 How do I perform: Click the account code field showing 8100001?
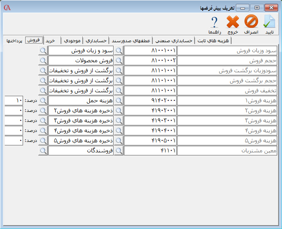150,51
